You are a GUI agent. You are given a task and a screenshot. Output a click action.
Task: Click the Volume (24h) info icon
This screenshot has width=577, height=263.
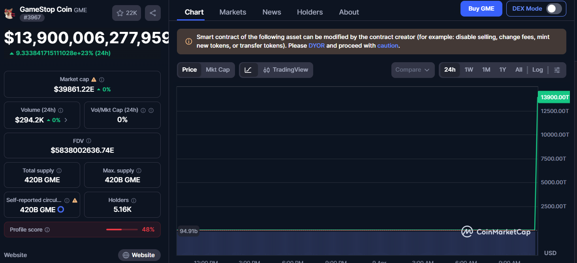61,111
